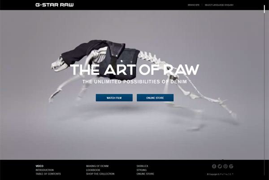This screenshot has height=180, width=269.
Task: Open Shop the Collection link
Action: point(100,174)
